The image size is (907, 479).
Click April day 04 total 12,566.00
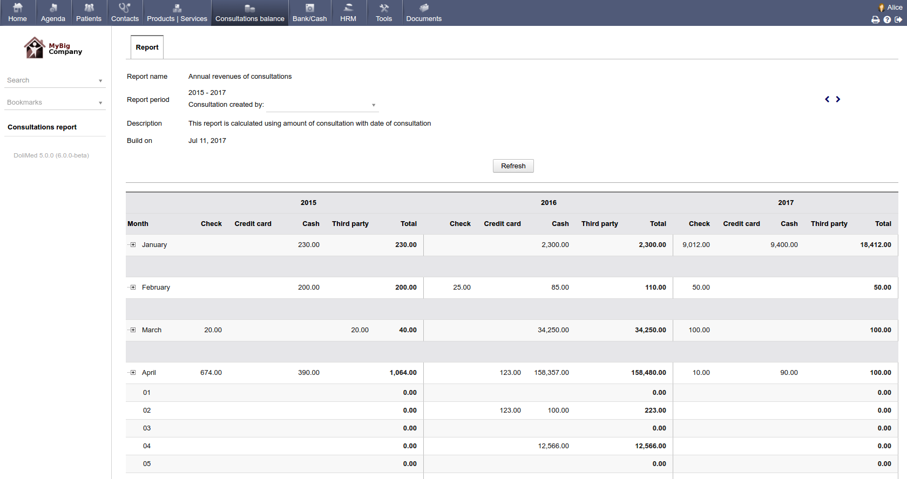(x=651, y=446)
